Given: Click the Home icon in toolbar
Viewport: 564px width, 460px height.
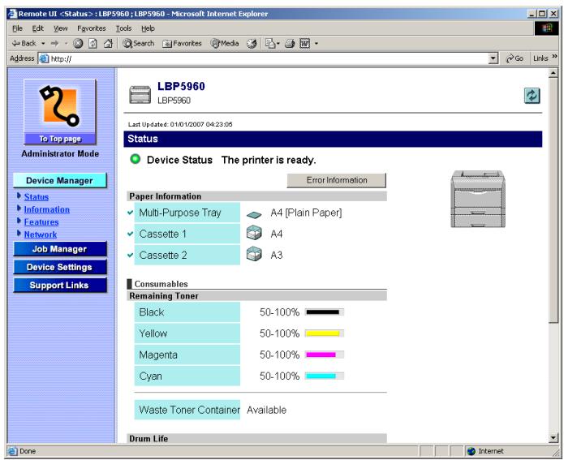Looking at the screenshot, I should 108,44.
